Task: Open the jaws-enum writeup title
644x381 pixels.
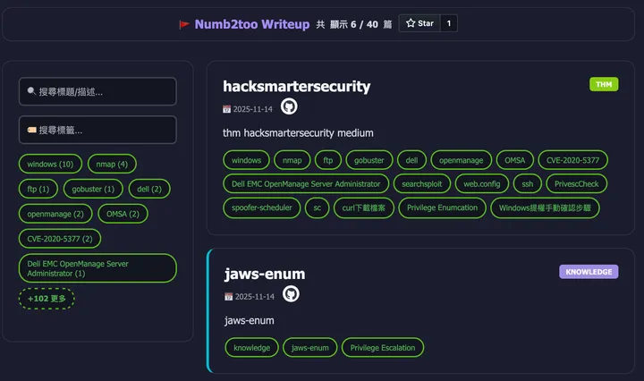Action: [x=264, y=274]
